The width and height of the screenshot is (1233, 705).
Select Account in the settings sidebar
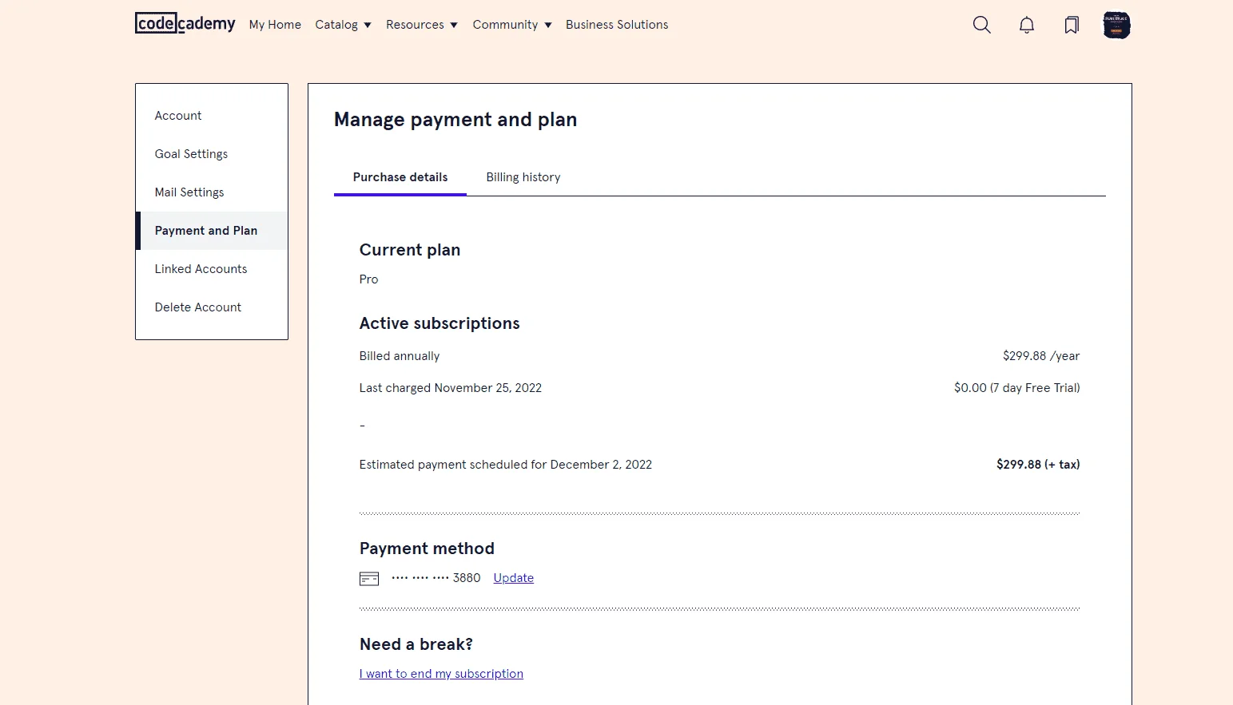(212, 116)
